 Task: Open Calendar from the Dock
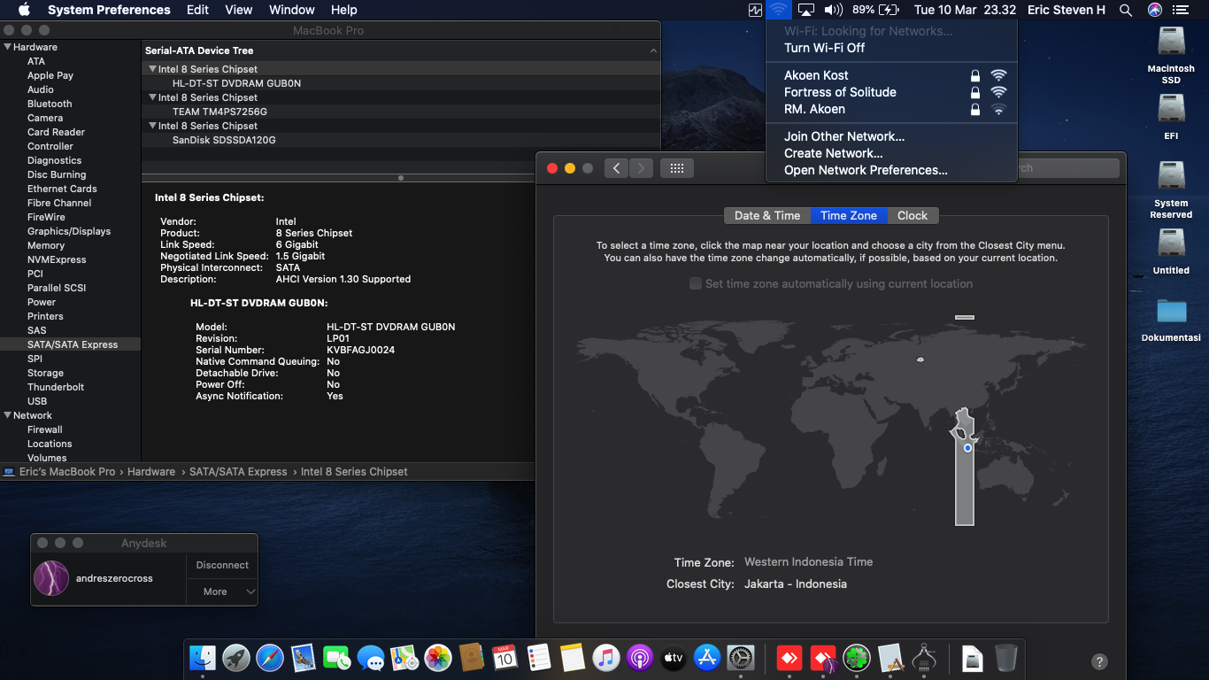[x=504, y=658]
